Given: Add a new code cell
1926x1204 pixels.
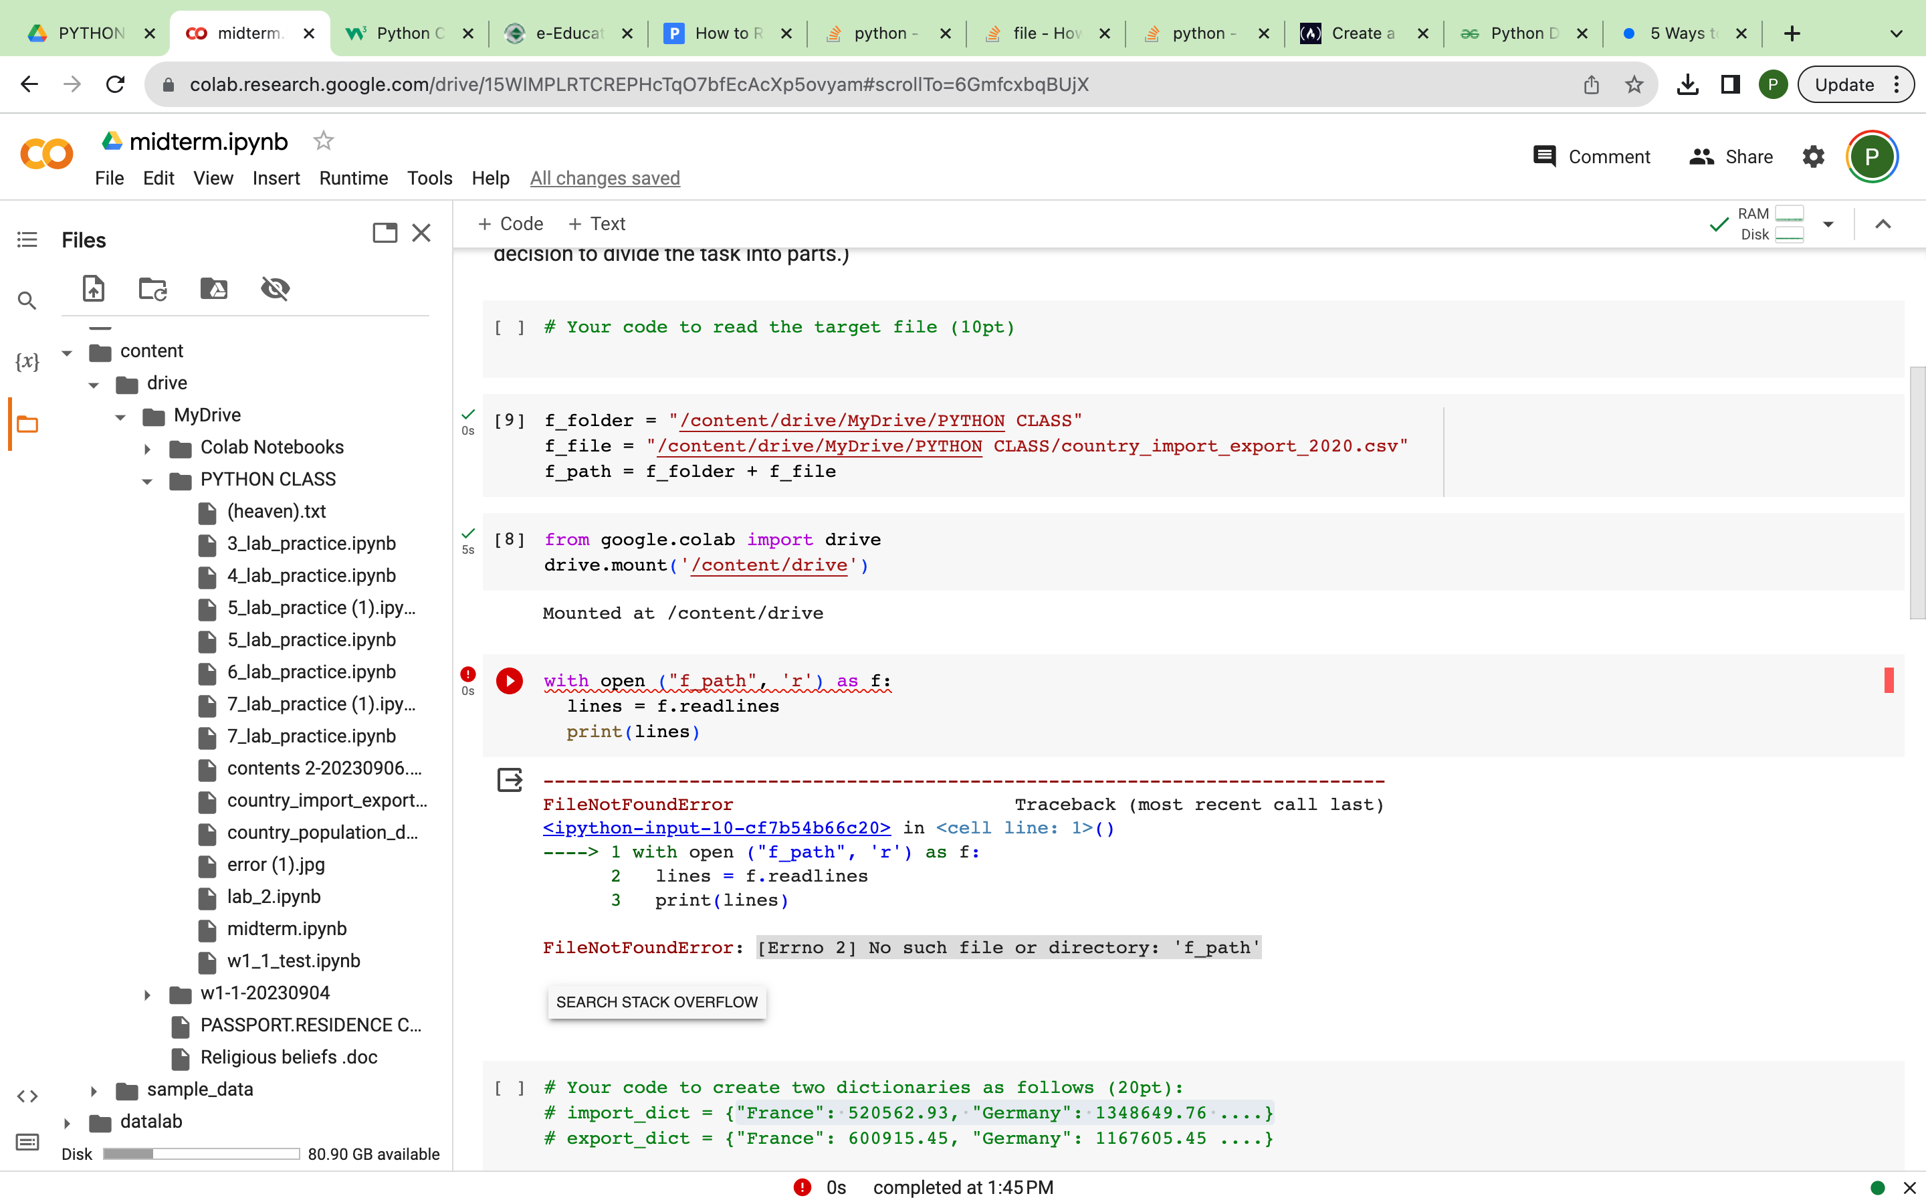Looking at the screenshot, I should (x=510, y=224).
